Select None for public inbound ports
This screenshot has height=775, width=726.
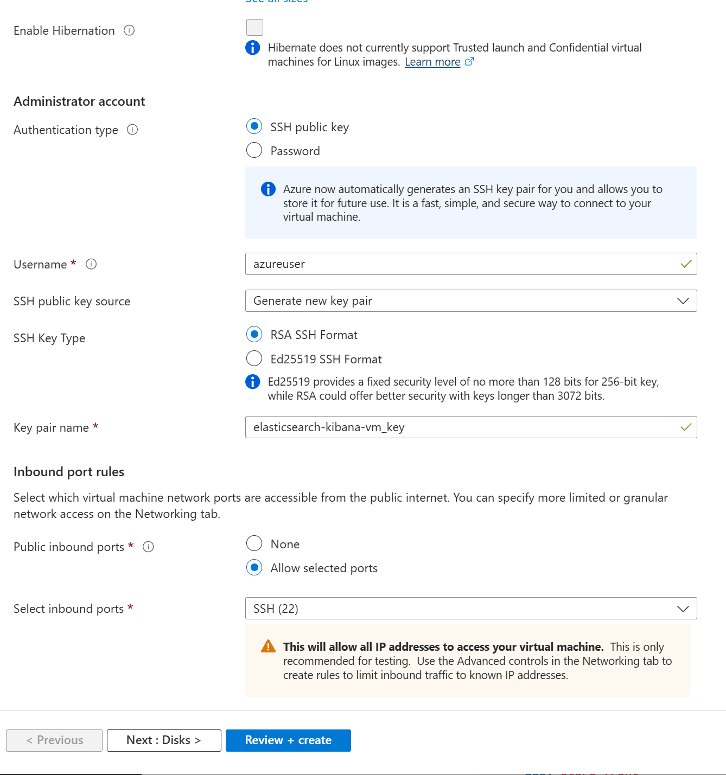254,543
